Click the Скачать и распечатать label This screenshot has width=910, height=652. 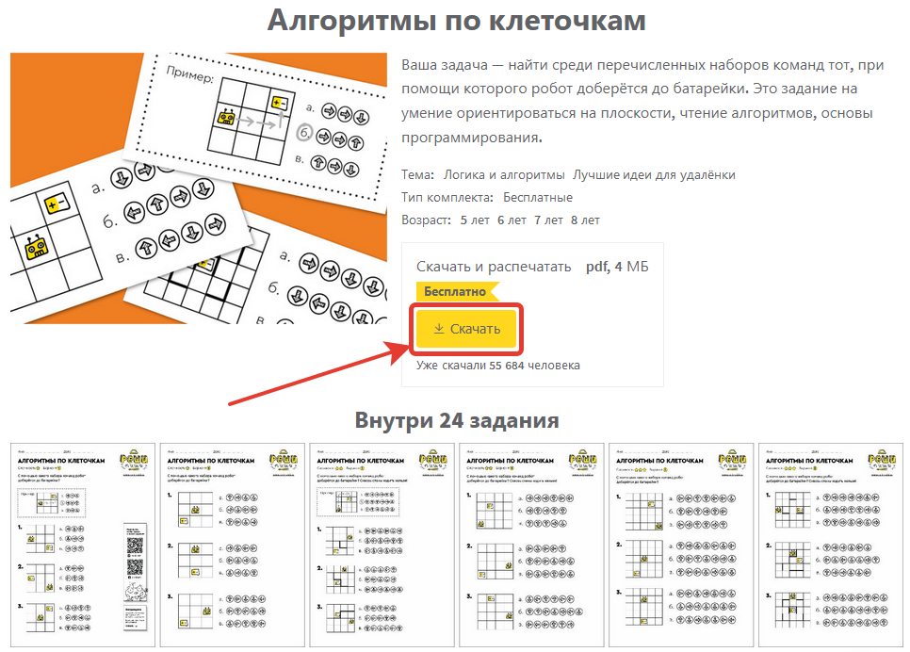pyautogui.click(x=494, y=267)
